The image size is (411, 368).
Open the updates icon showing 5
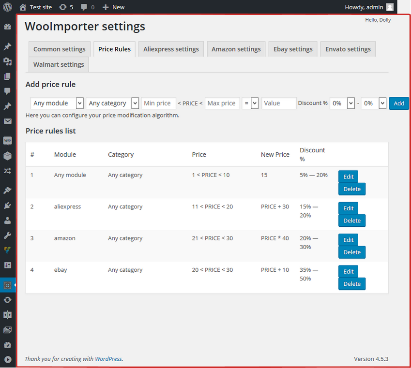63,7
